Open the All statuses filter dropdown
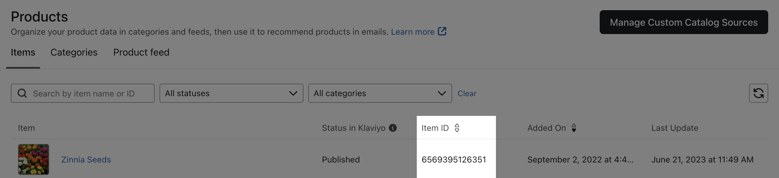The width and height of the screenshot is (779, 178). (231, 93)
